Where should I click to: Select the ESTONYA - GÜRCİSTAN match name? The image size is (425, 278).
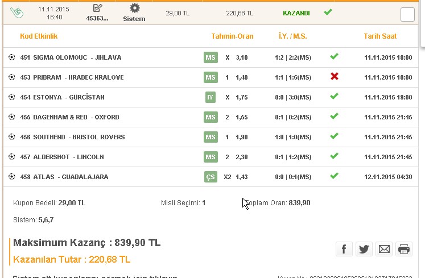[69, 97]
